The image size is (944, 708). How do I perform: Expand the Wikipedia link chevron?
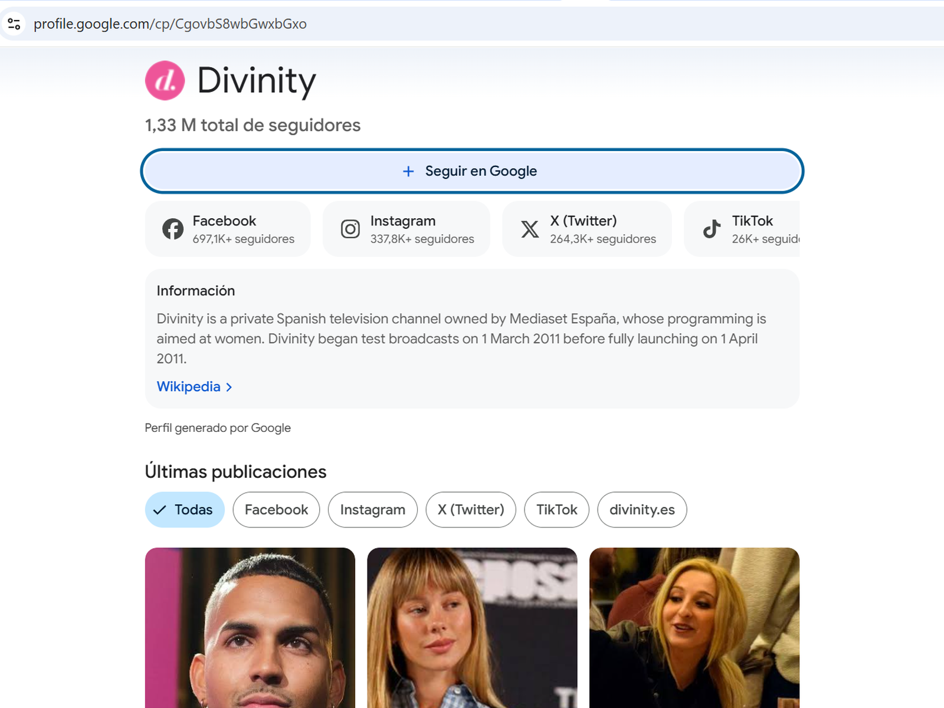[x=229, y=386]
